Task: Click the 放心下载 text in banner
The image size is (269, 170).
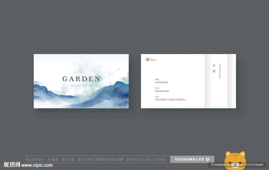Action: point(68,160)
